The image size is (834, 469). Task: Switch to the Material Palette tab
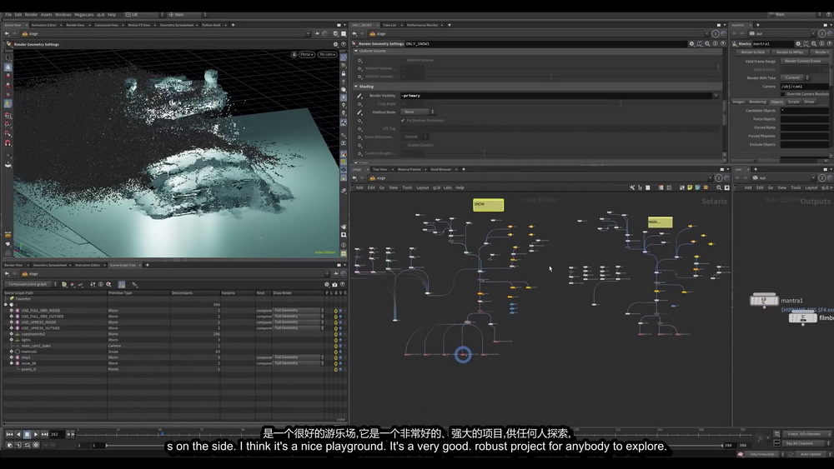[x=409, y=169]
